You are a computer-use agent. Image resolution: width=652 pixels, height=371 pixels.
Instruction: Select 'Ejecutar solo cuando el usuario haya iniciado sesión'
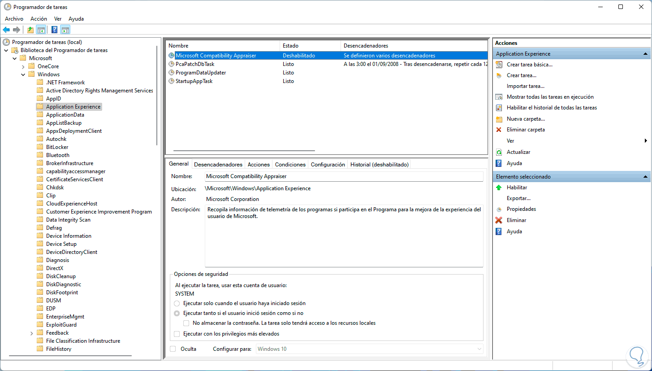177,303
